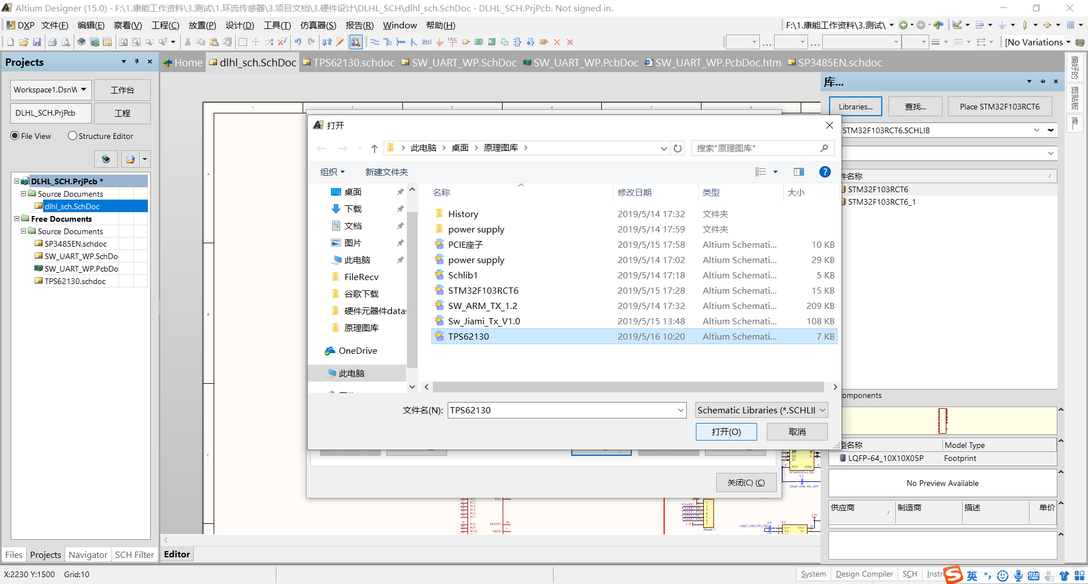This screenshot has height=584, width=1088.
Task: Switch to the SW_UART_WP.PcbDoc tab
Action: pos(581,62)
